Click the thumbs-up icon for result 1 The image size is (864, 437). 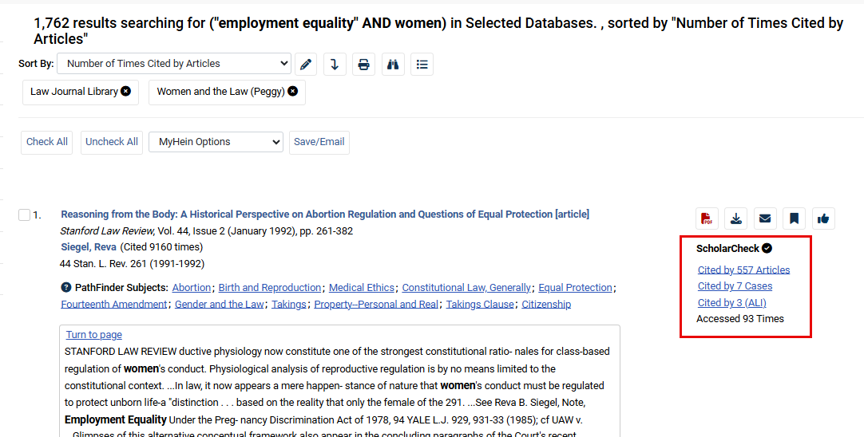[x=823, y=218]
